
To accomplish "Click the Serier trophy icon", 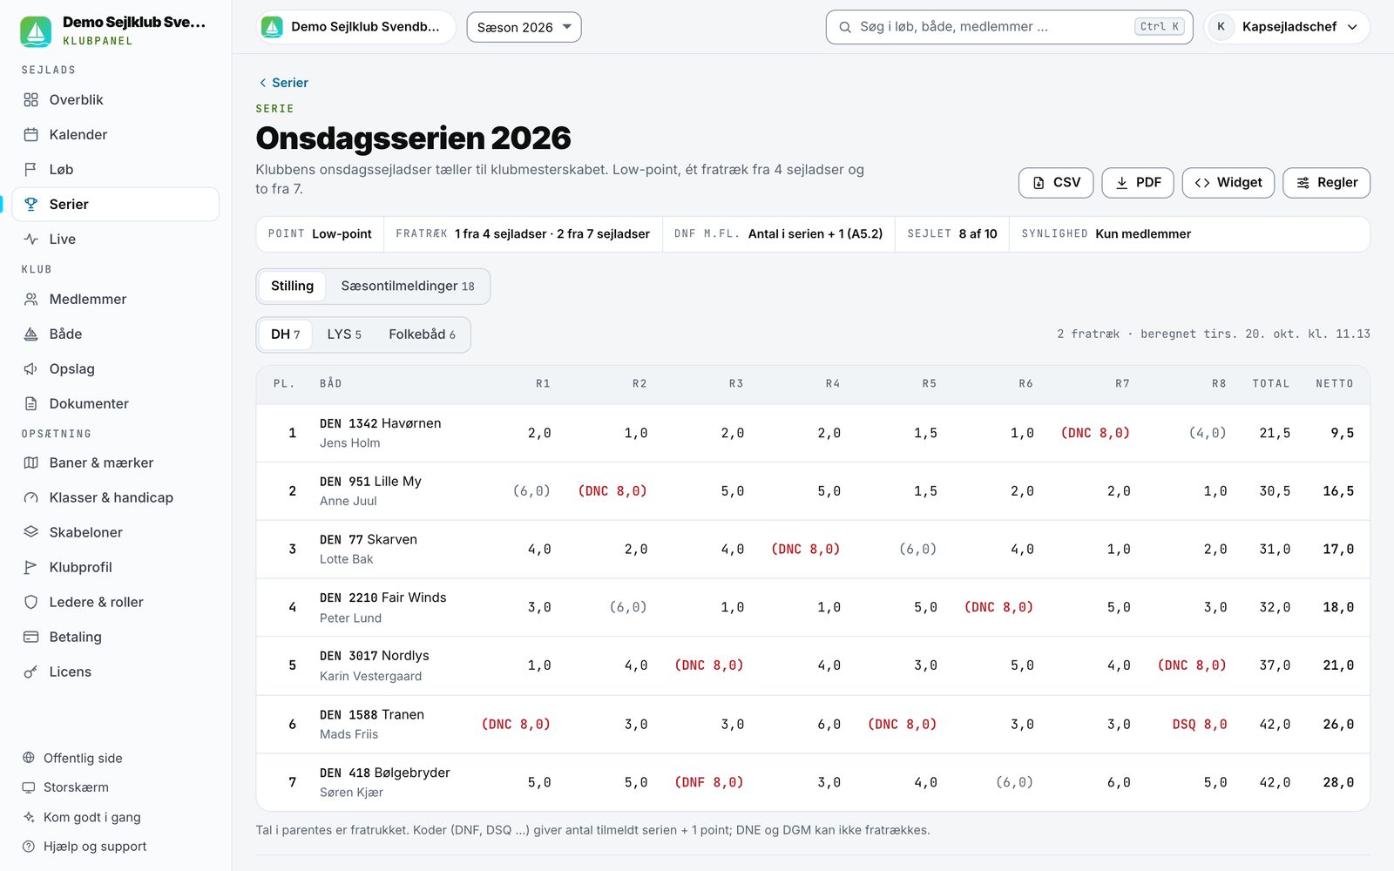I will coord(31,205).
